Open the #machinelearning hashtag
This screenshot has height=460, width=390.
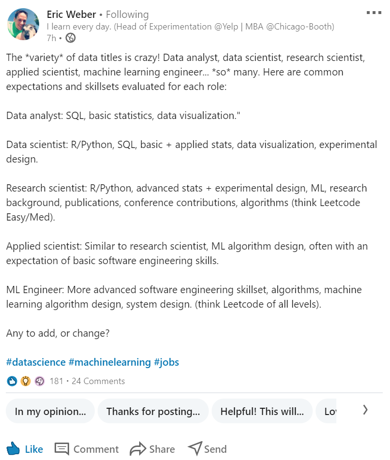coord(110,362)
